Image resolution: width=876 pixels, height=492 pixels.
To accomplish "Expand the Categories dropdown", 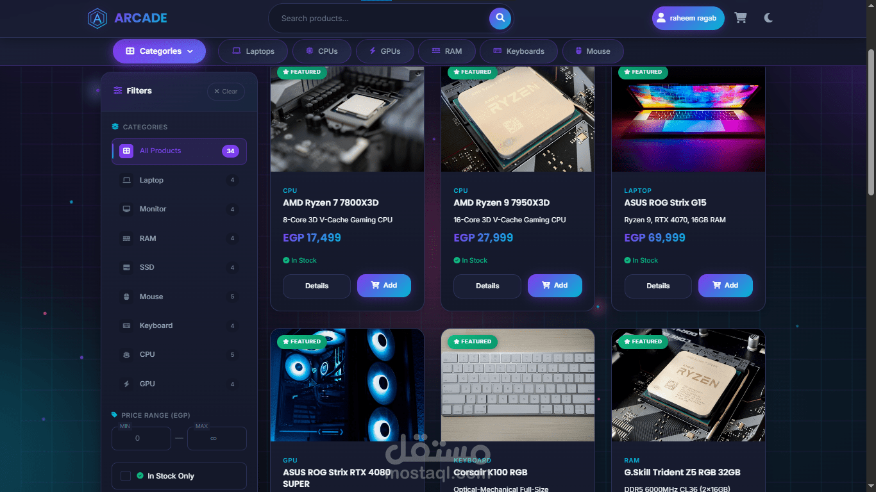I will 159,51.
